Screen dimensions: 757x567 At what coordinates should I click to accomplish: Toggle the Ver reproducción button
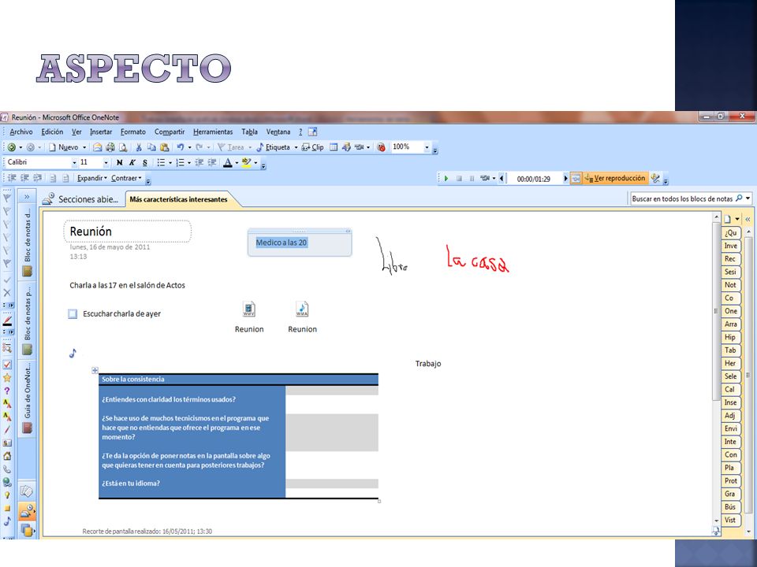point(614,179)
